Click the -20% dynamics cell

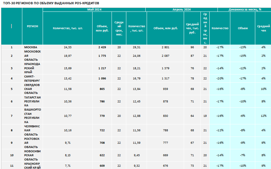coord(220,78)
